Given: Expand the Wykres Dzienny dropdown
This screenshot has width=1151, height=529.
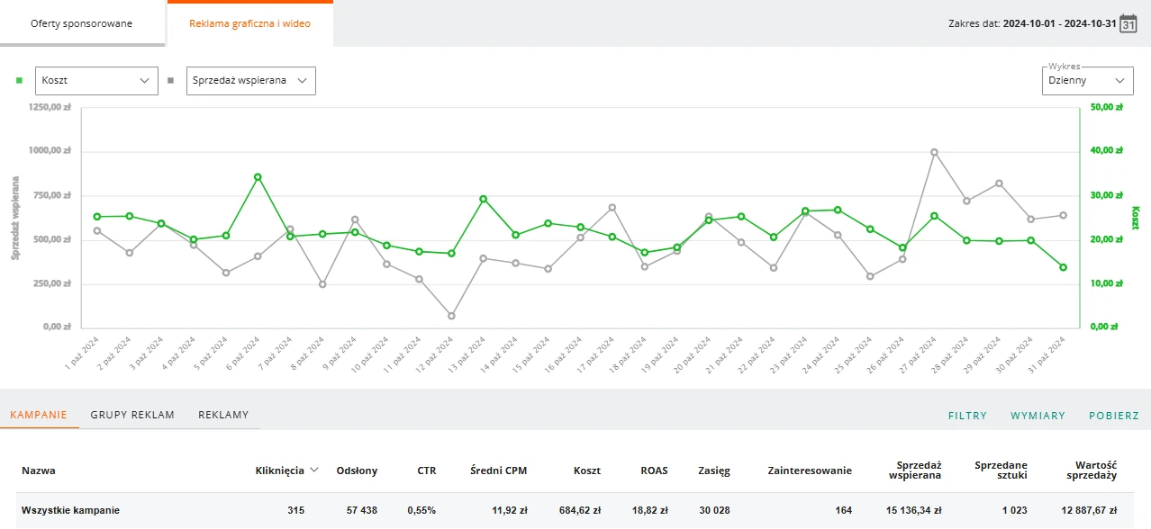Looking at the screenshot, I should pos(1087,80).
